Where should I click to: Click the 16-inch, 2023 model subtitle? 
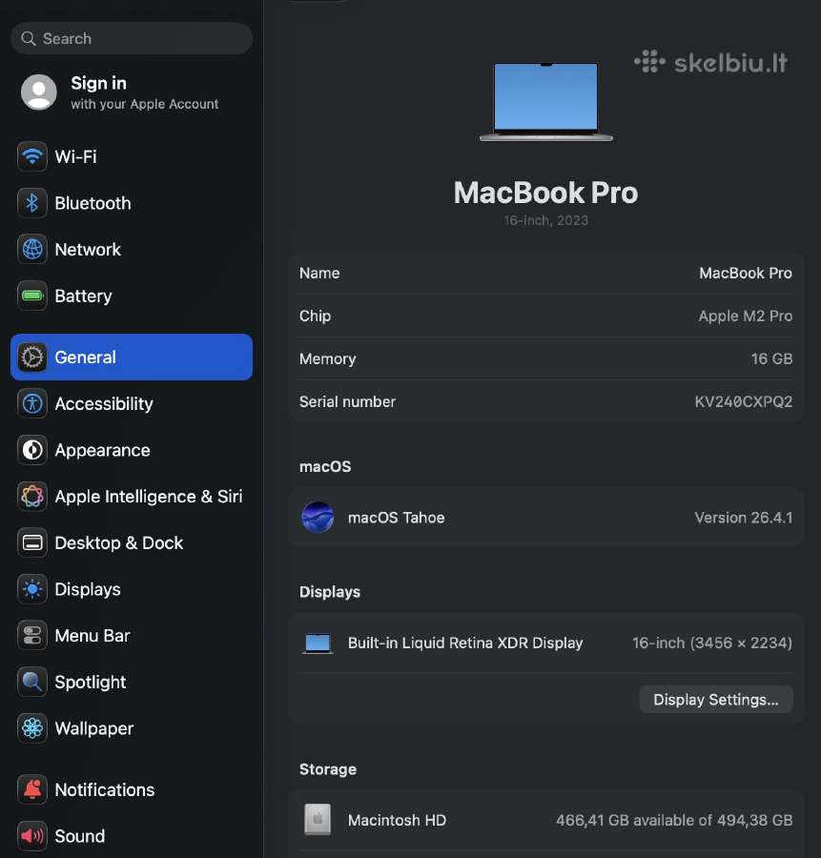(545, 220)
